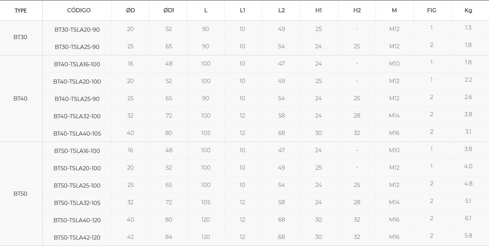Select code BT40-TSLA32-100
The height and width of the screenshot is (246, 489).
[77, 116]
